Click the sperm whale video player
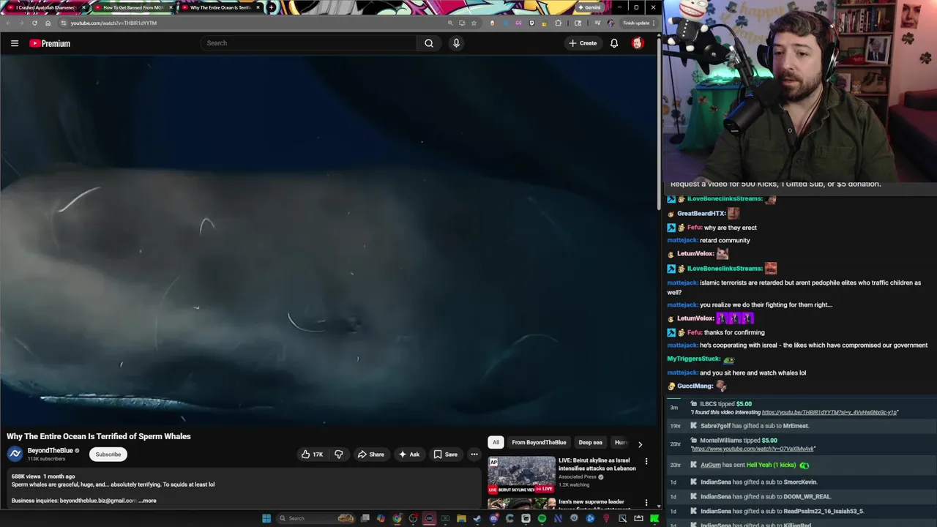This screenshot has height=527, width=937. (x=329, y=240)
